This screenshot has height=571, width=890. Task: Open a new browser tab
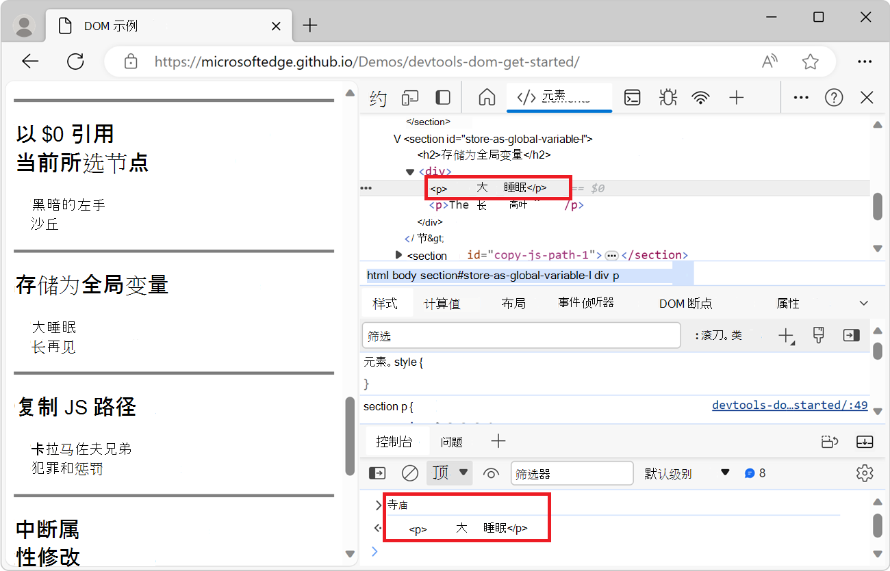[310, 26]
